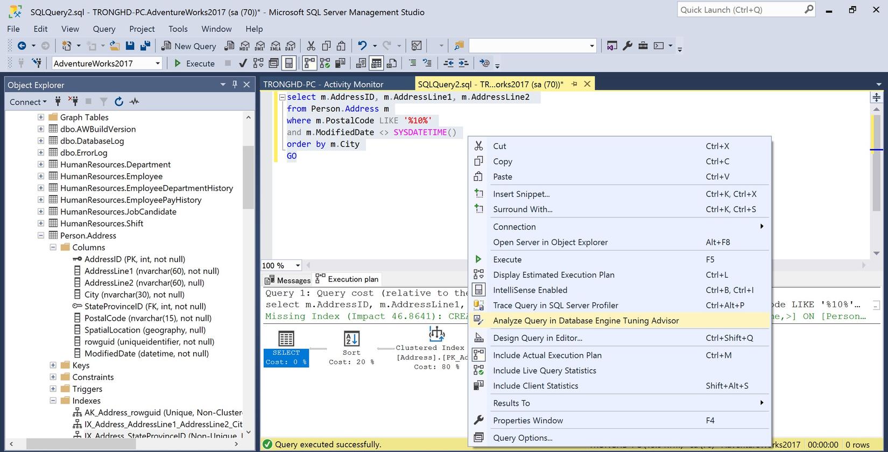Image resolution: width=888 pixels, height=452 pixels.
Task: Click the Activity Monitor icon in Object Explorer
Action: pos(135,102)
